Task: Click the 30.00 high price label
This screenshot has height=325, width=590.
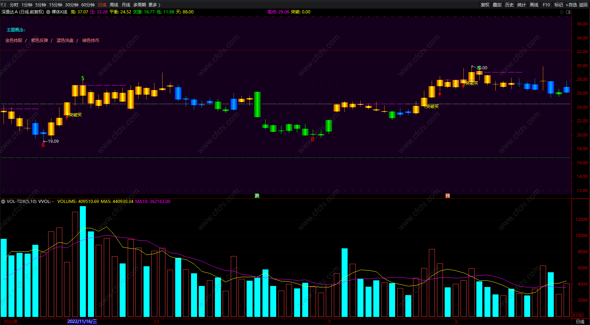Action: (482, 68)
